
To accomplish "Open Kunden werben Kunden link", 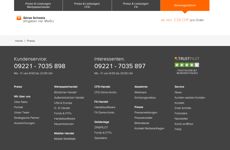I will point(190,98).
